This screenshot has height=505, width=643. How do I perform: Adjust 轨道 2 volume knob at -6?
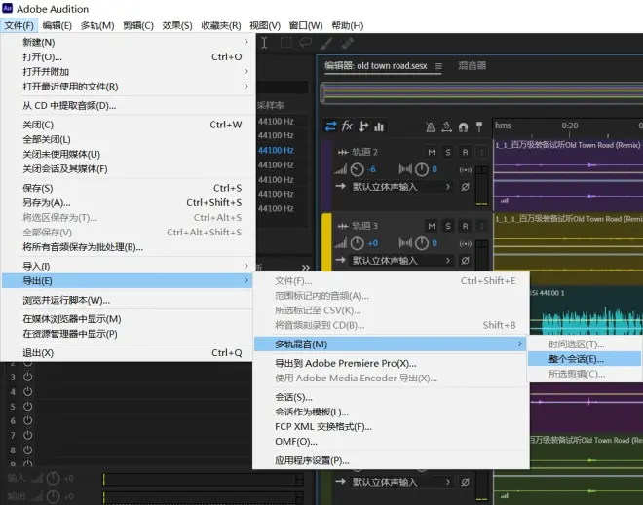tap(358, 169)
